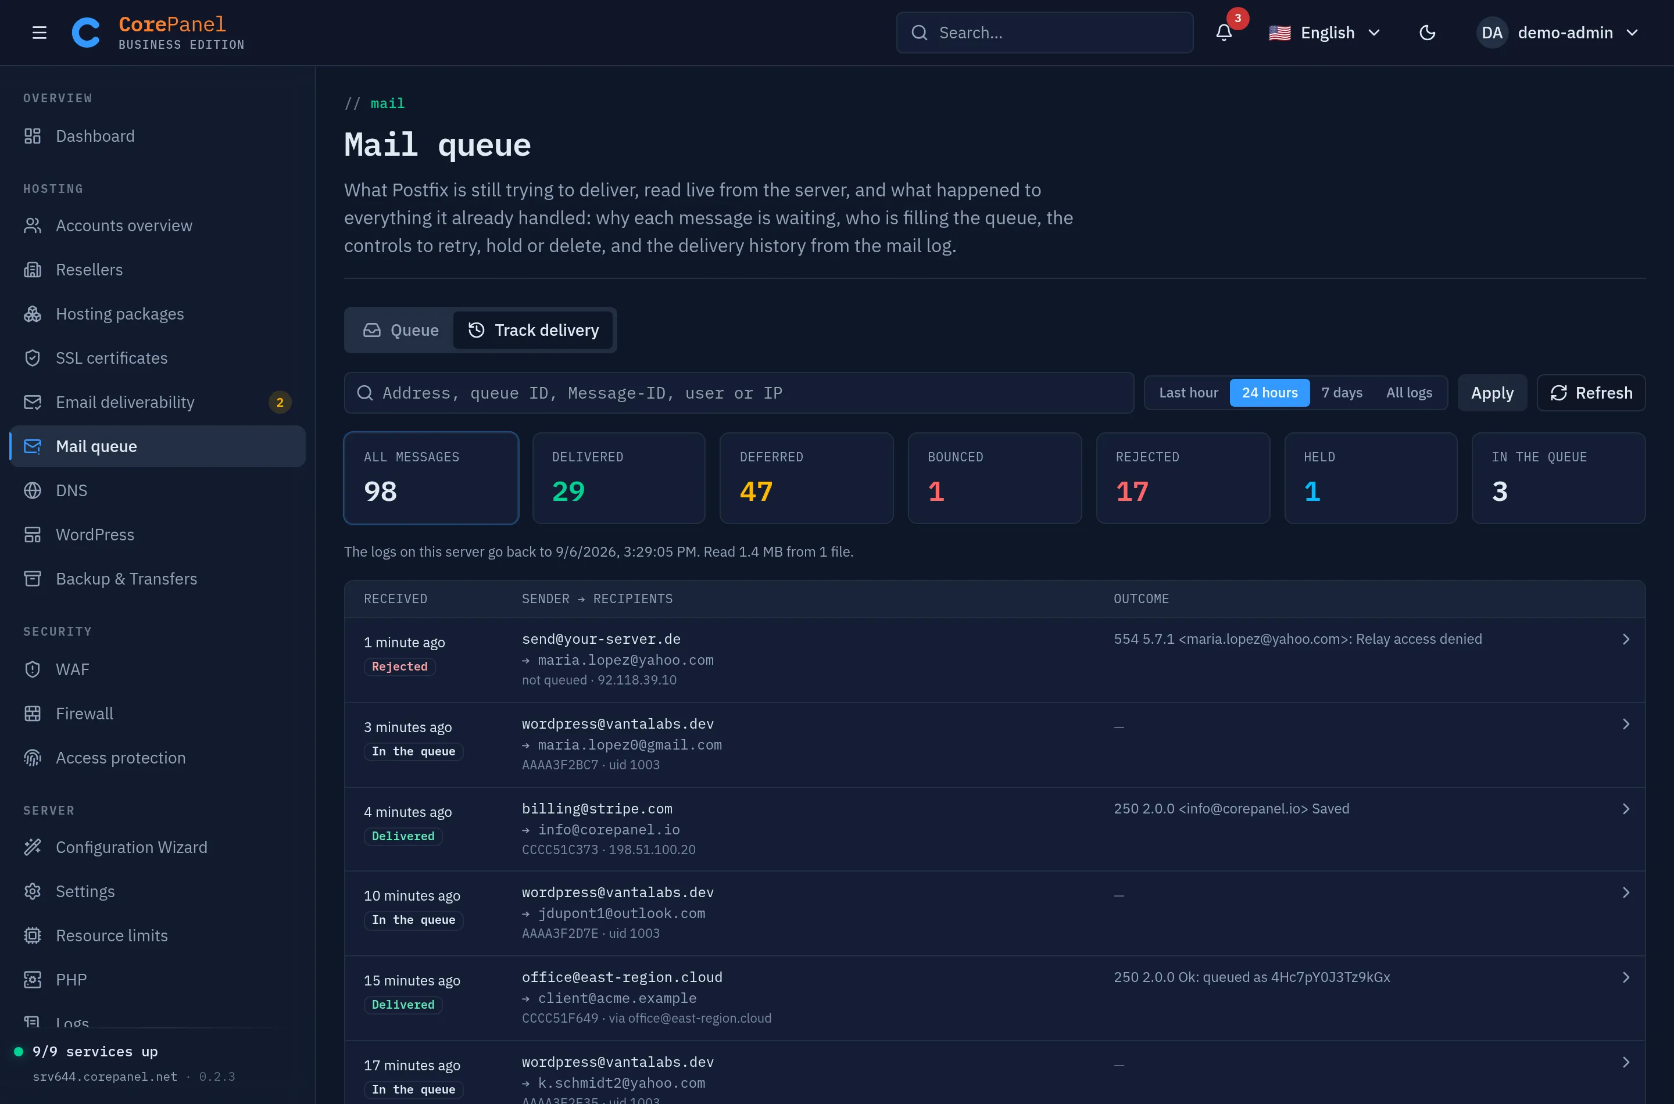Click the address or queue ID filter field
Image resolution: width=1674 pixels, height=1104 pixels.
(738, 393)
